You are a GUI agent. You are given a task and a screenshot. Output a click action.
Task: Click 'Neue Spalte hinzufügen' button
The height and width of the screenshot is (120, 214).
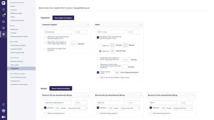coord(63,18)
